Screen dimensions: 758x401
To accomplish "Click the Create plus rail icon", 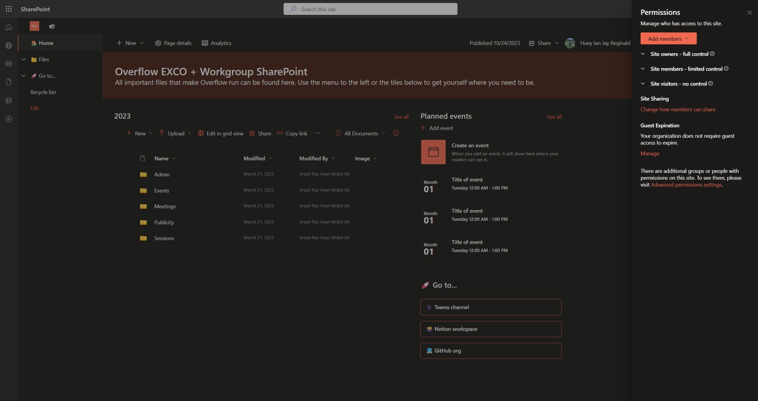I will pos(9,119).
